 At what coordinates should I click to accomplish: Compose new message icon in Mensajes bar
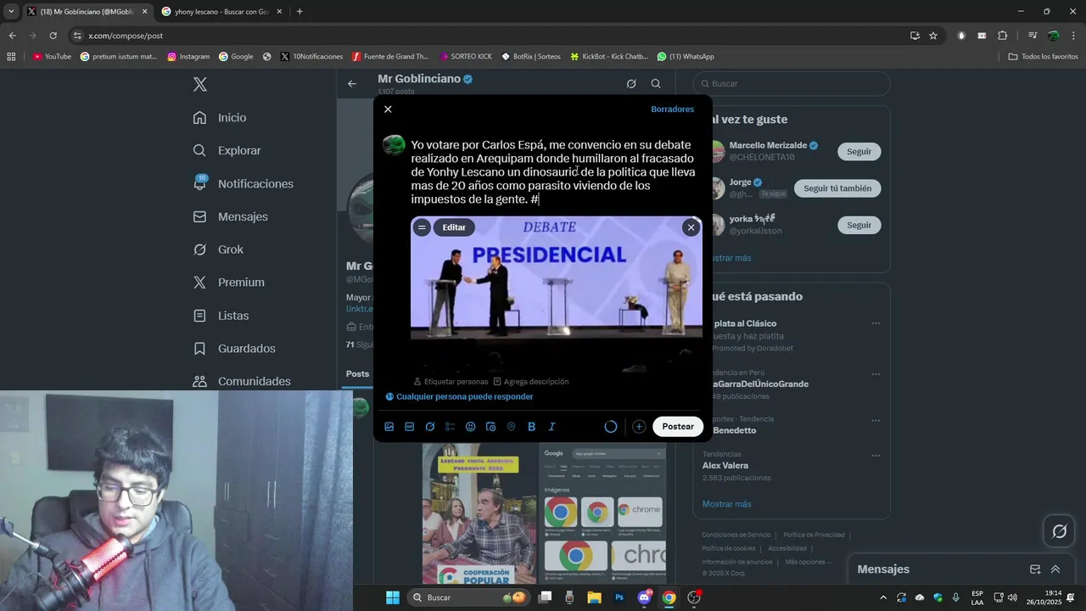tap(1035, 569)
